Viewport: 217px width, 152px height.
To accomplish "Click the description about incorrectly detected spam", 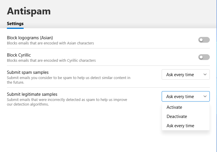I will (67, 102).
